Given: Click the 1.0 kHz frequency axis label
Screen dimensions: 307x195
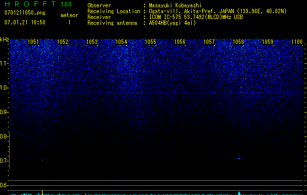Looking at the screenshot, I should (4, 88).
